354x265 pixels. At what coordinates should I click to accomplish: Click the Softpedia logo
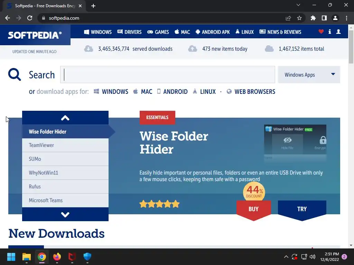click(x=35, y=35)
